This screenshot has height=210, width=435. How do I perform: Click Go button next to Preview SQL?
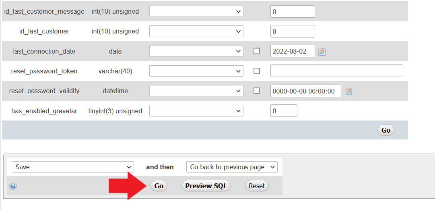pos(159,186)
